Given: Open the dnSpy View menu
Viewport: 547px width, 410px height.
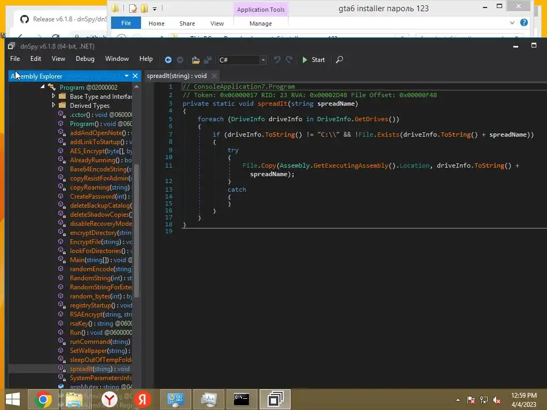Looking at the screenshot, I should (58, 59).
